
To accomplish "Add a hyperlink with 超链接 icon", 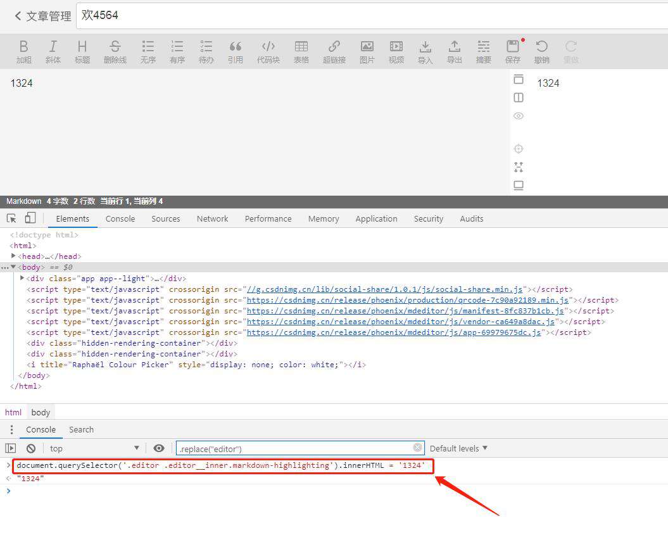I will click(334, 51).
